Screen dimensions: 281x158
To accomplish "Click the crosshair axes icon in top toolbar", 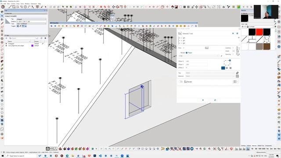I will pyautogui.click(x=167, y=7).
